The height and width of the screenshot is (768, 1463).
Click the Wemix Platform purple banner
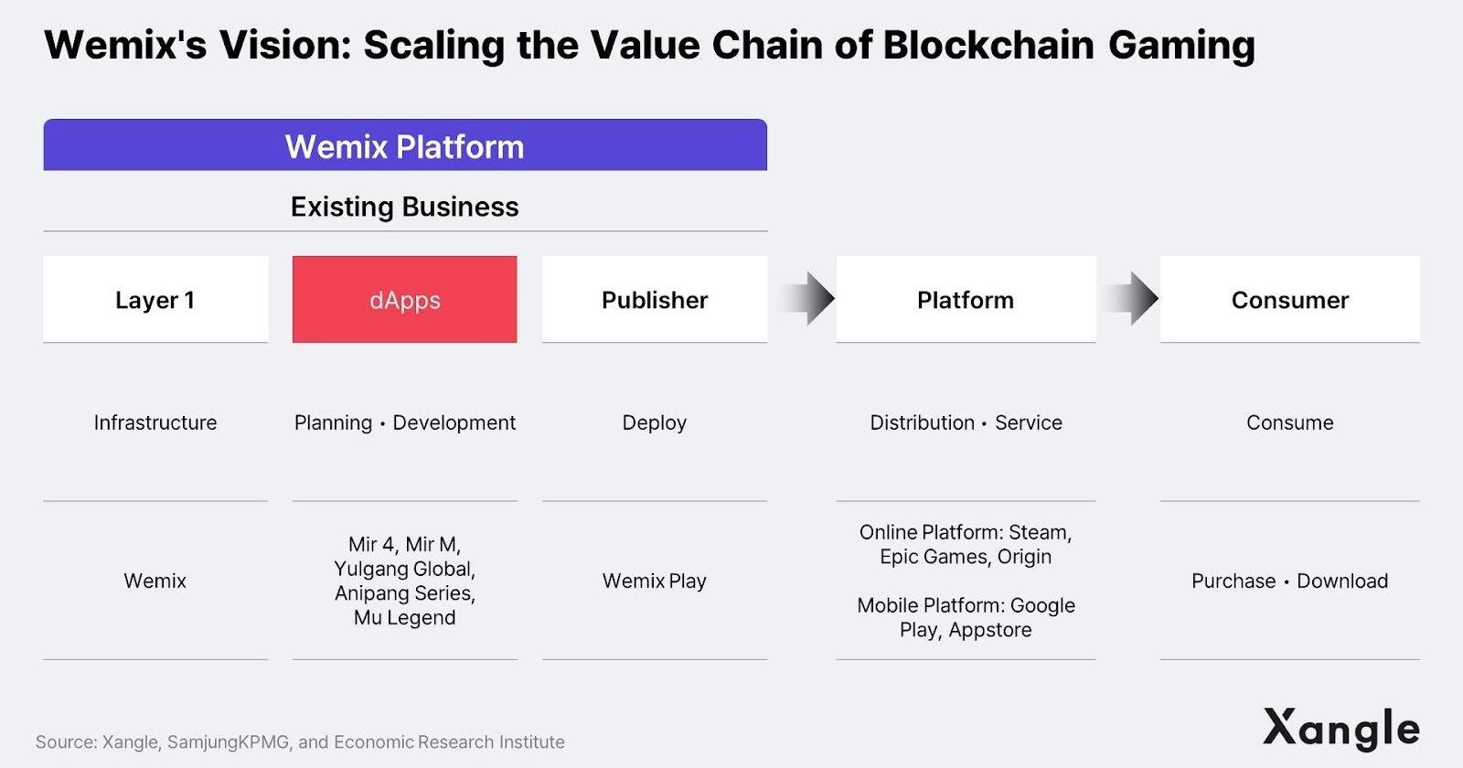click(x=404, y=146)
